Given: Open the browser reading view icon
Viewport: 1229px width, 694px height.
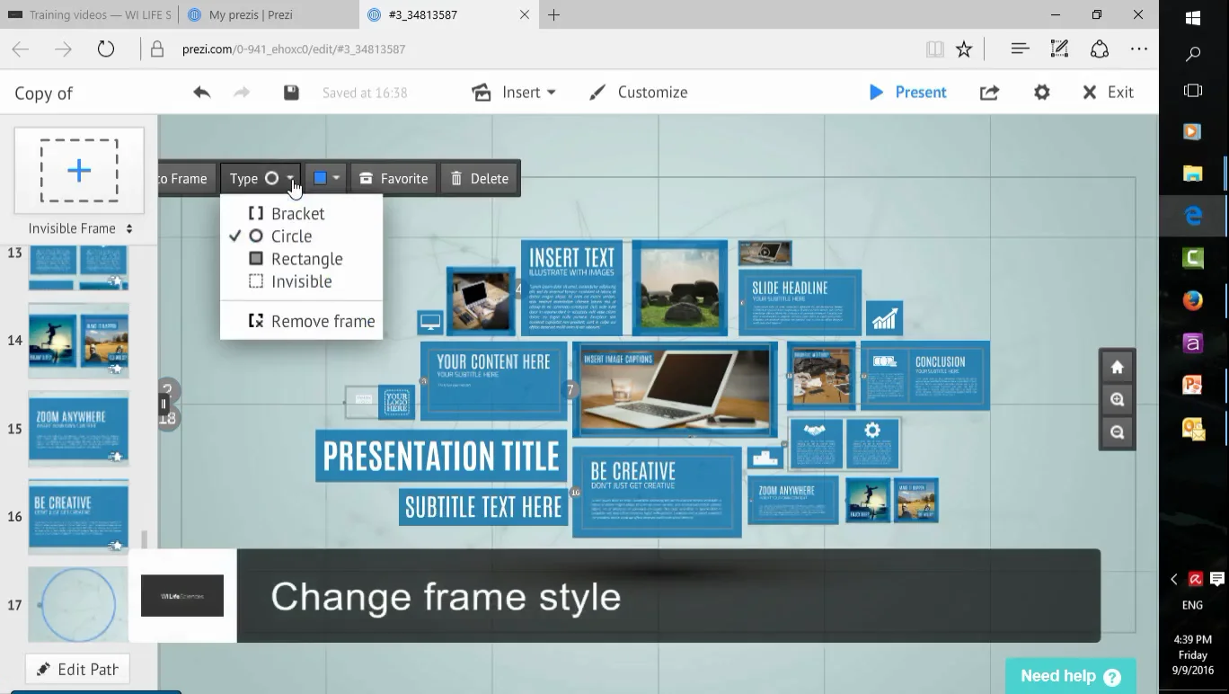Looking at the screenshot, I should [x=935, y=49].
